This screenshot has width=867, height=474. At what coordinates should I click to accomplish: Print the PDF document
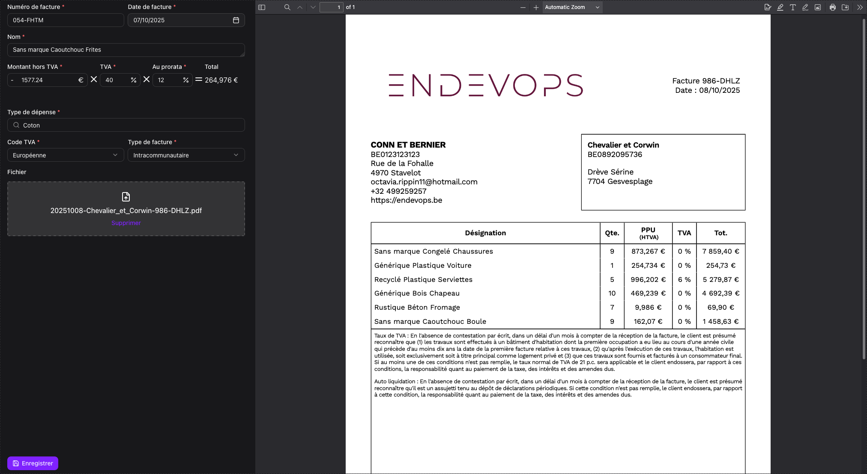(832, 7)
